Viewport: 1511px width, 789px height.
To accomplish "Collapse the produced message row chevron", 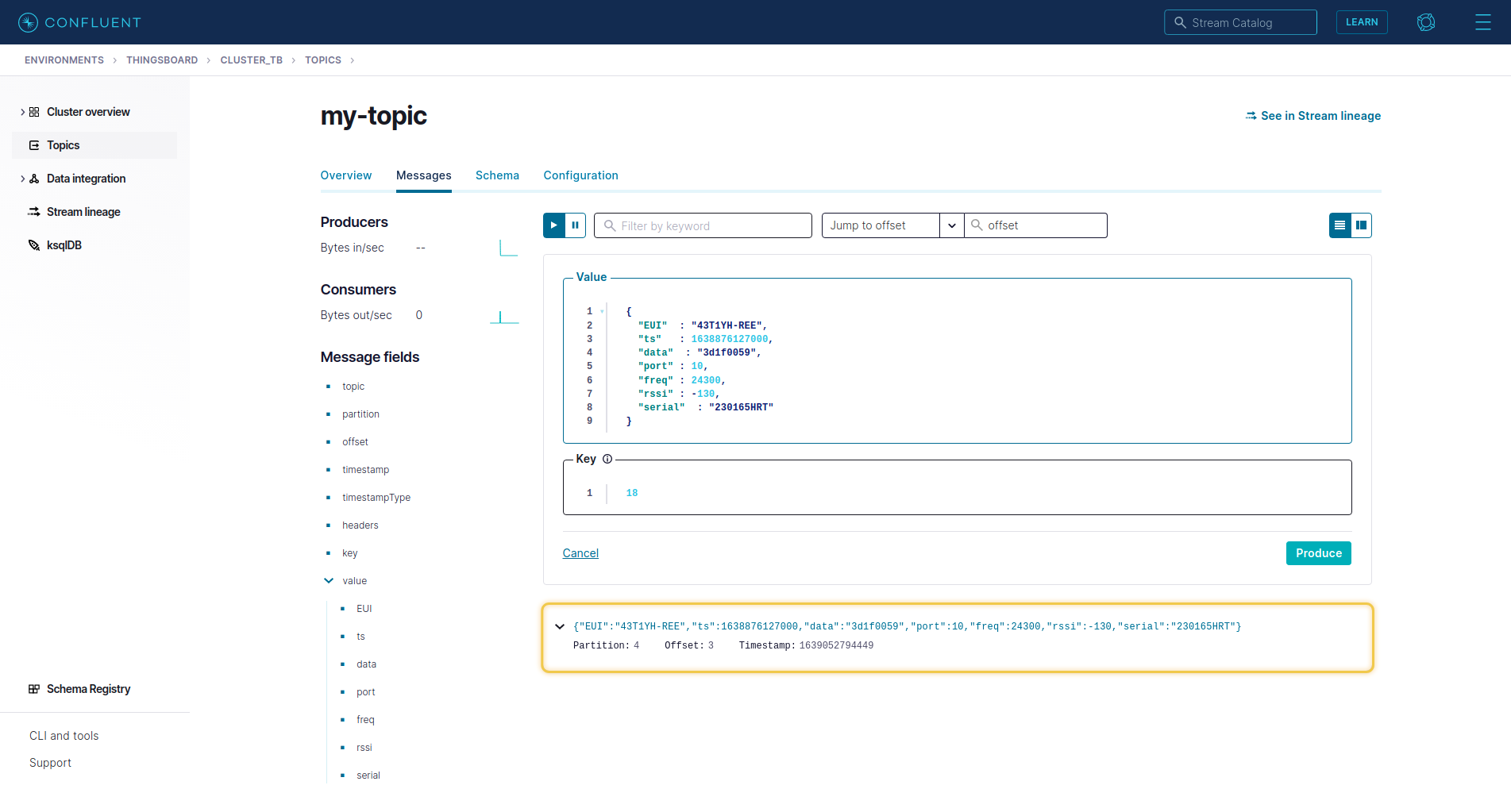I will 560,626.
